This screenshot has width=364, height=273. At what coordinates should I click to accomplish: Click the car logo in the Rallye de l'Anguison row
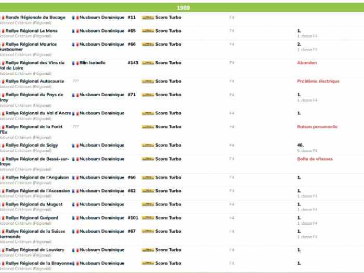tap(148, 178)
